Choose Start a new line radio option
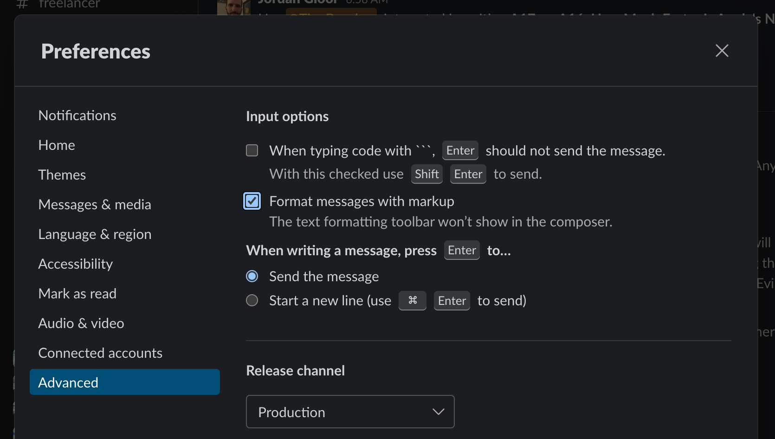This screenshot has height=439, width=775. point(252,300)
